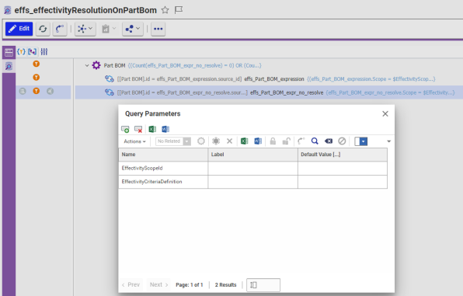463x296 pixels.
Task: Sort by the Label column header
Action: pos(253,155)
